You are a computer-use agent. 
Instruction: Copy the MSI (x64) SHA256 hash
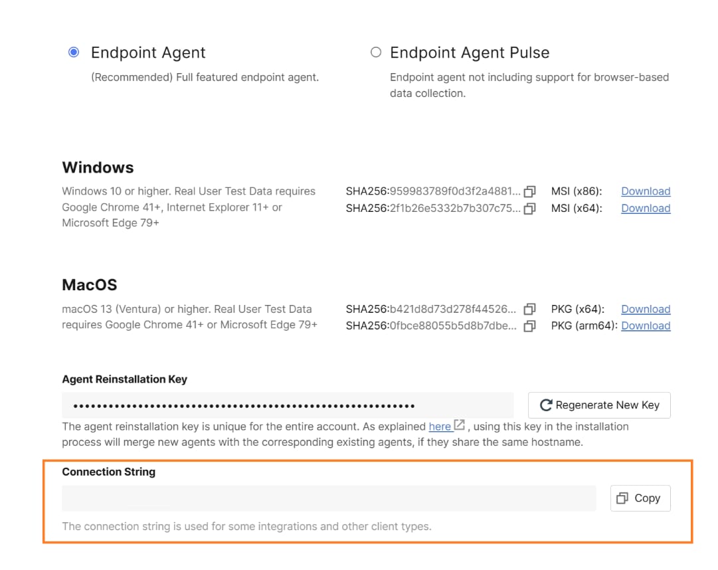[x=529, y=209]
